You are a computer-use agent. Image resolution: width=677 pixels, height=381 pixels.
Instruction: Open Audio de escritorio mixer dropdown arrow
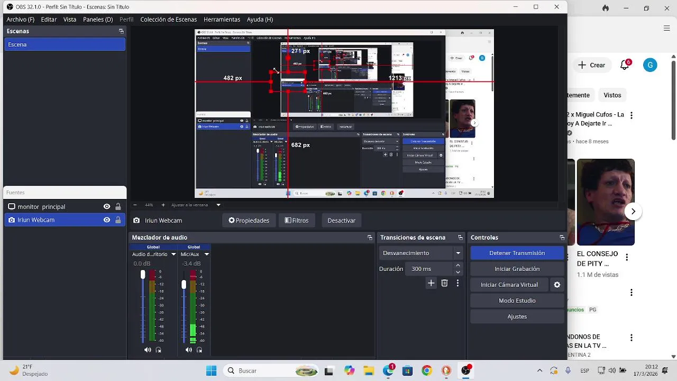point(173,255)
